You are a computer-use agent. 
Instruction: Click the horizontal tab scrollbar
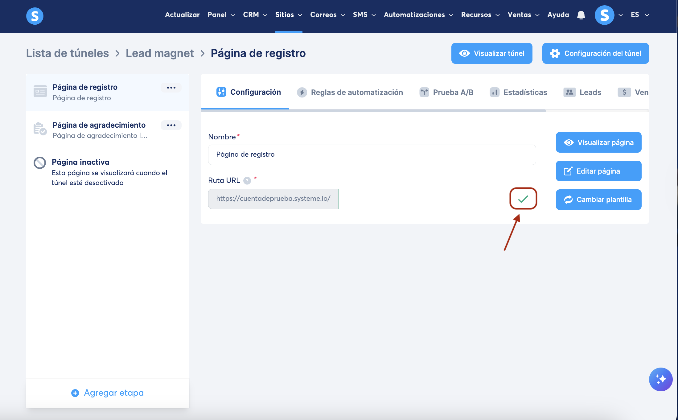tap(373, 111)
